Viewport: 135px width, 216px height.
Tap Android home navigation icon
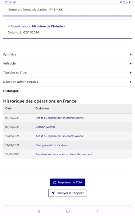pyautogui.click(x=68, y=211)
